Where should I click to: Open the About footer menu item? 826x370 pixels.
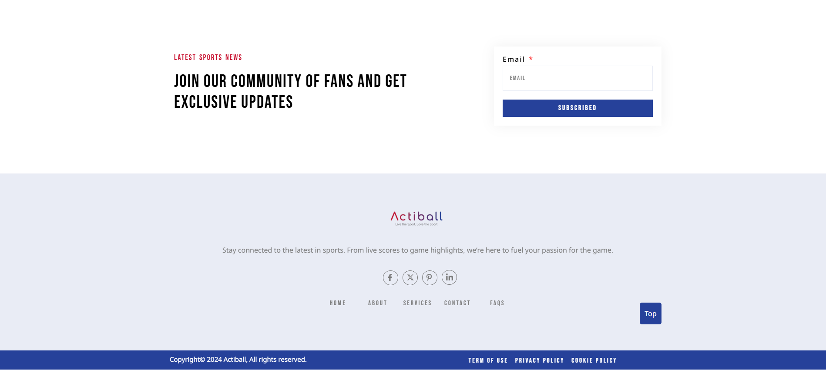tap(377, 303)
